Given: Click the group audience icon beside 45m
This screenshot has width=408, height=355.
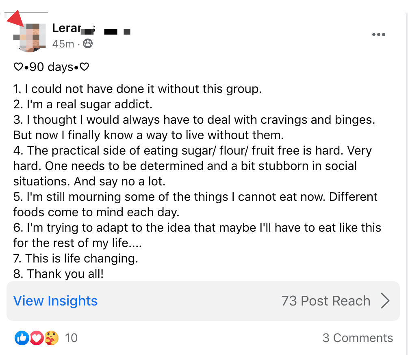Looking at the screenshot, I should coord(87,43).
